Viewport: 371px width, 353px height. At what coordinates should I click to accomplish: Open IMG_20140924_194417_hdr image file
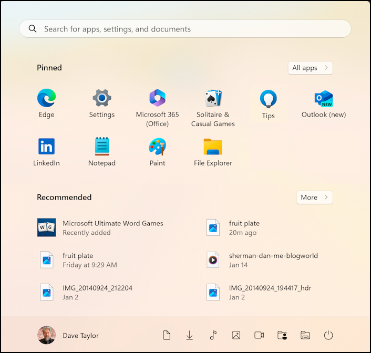coord(259,292)
